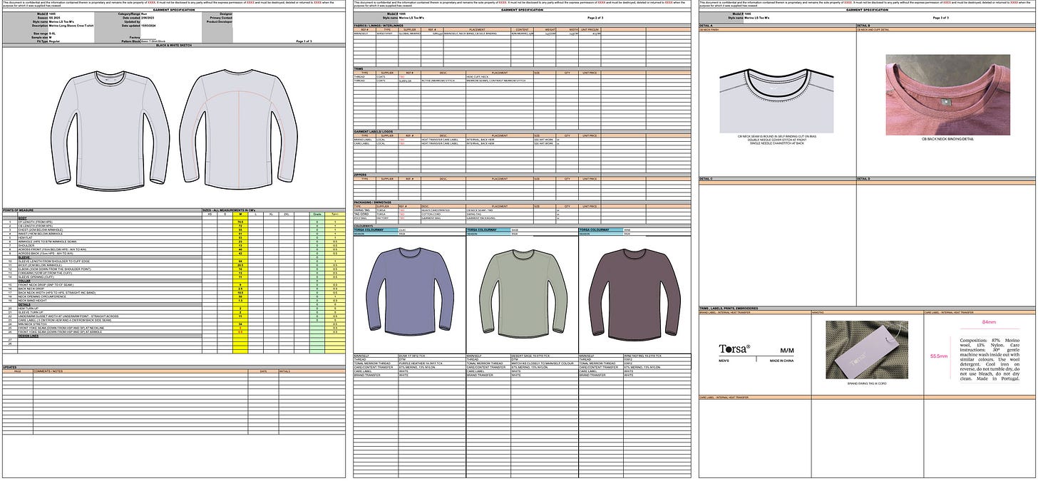
Task: Click the pink '55.5mm' dimension label
Action: pos(939,356)
